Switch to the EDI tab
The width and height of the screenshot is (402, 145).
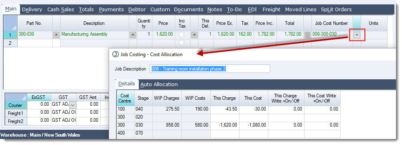(252, 10)
